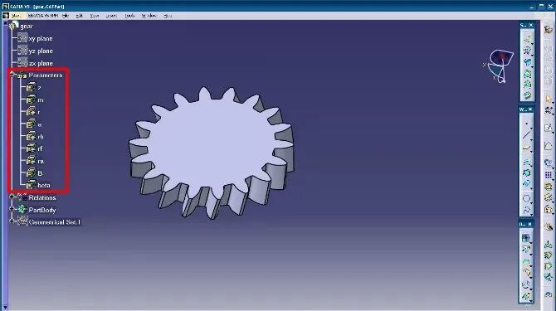
Task: Open the Start menu
Action: 16,16
